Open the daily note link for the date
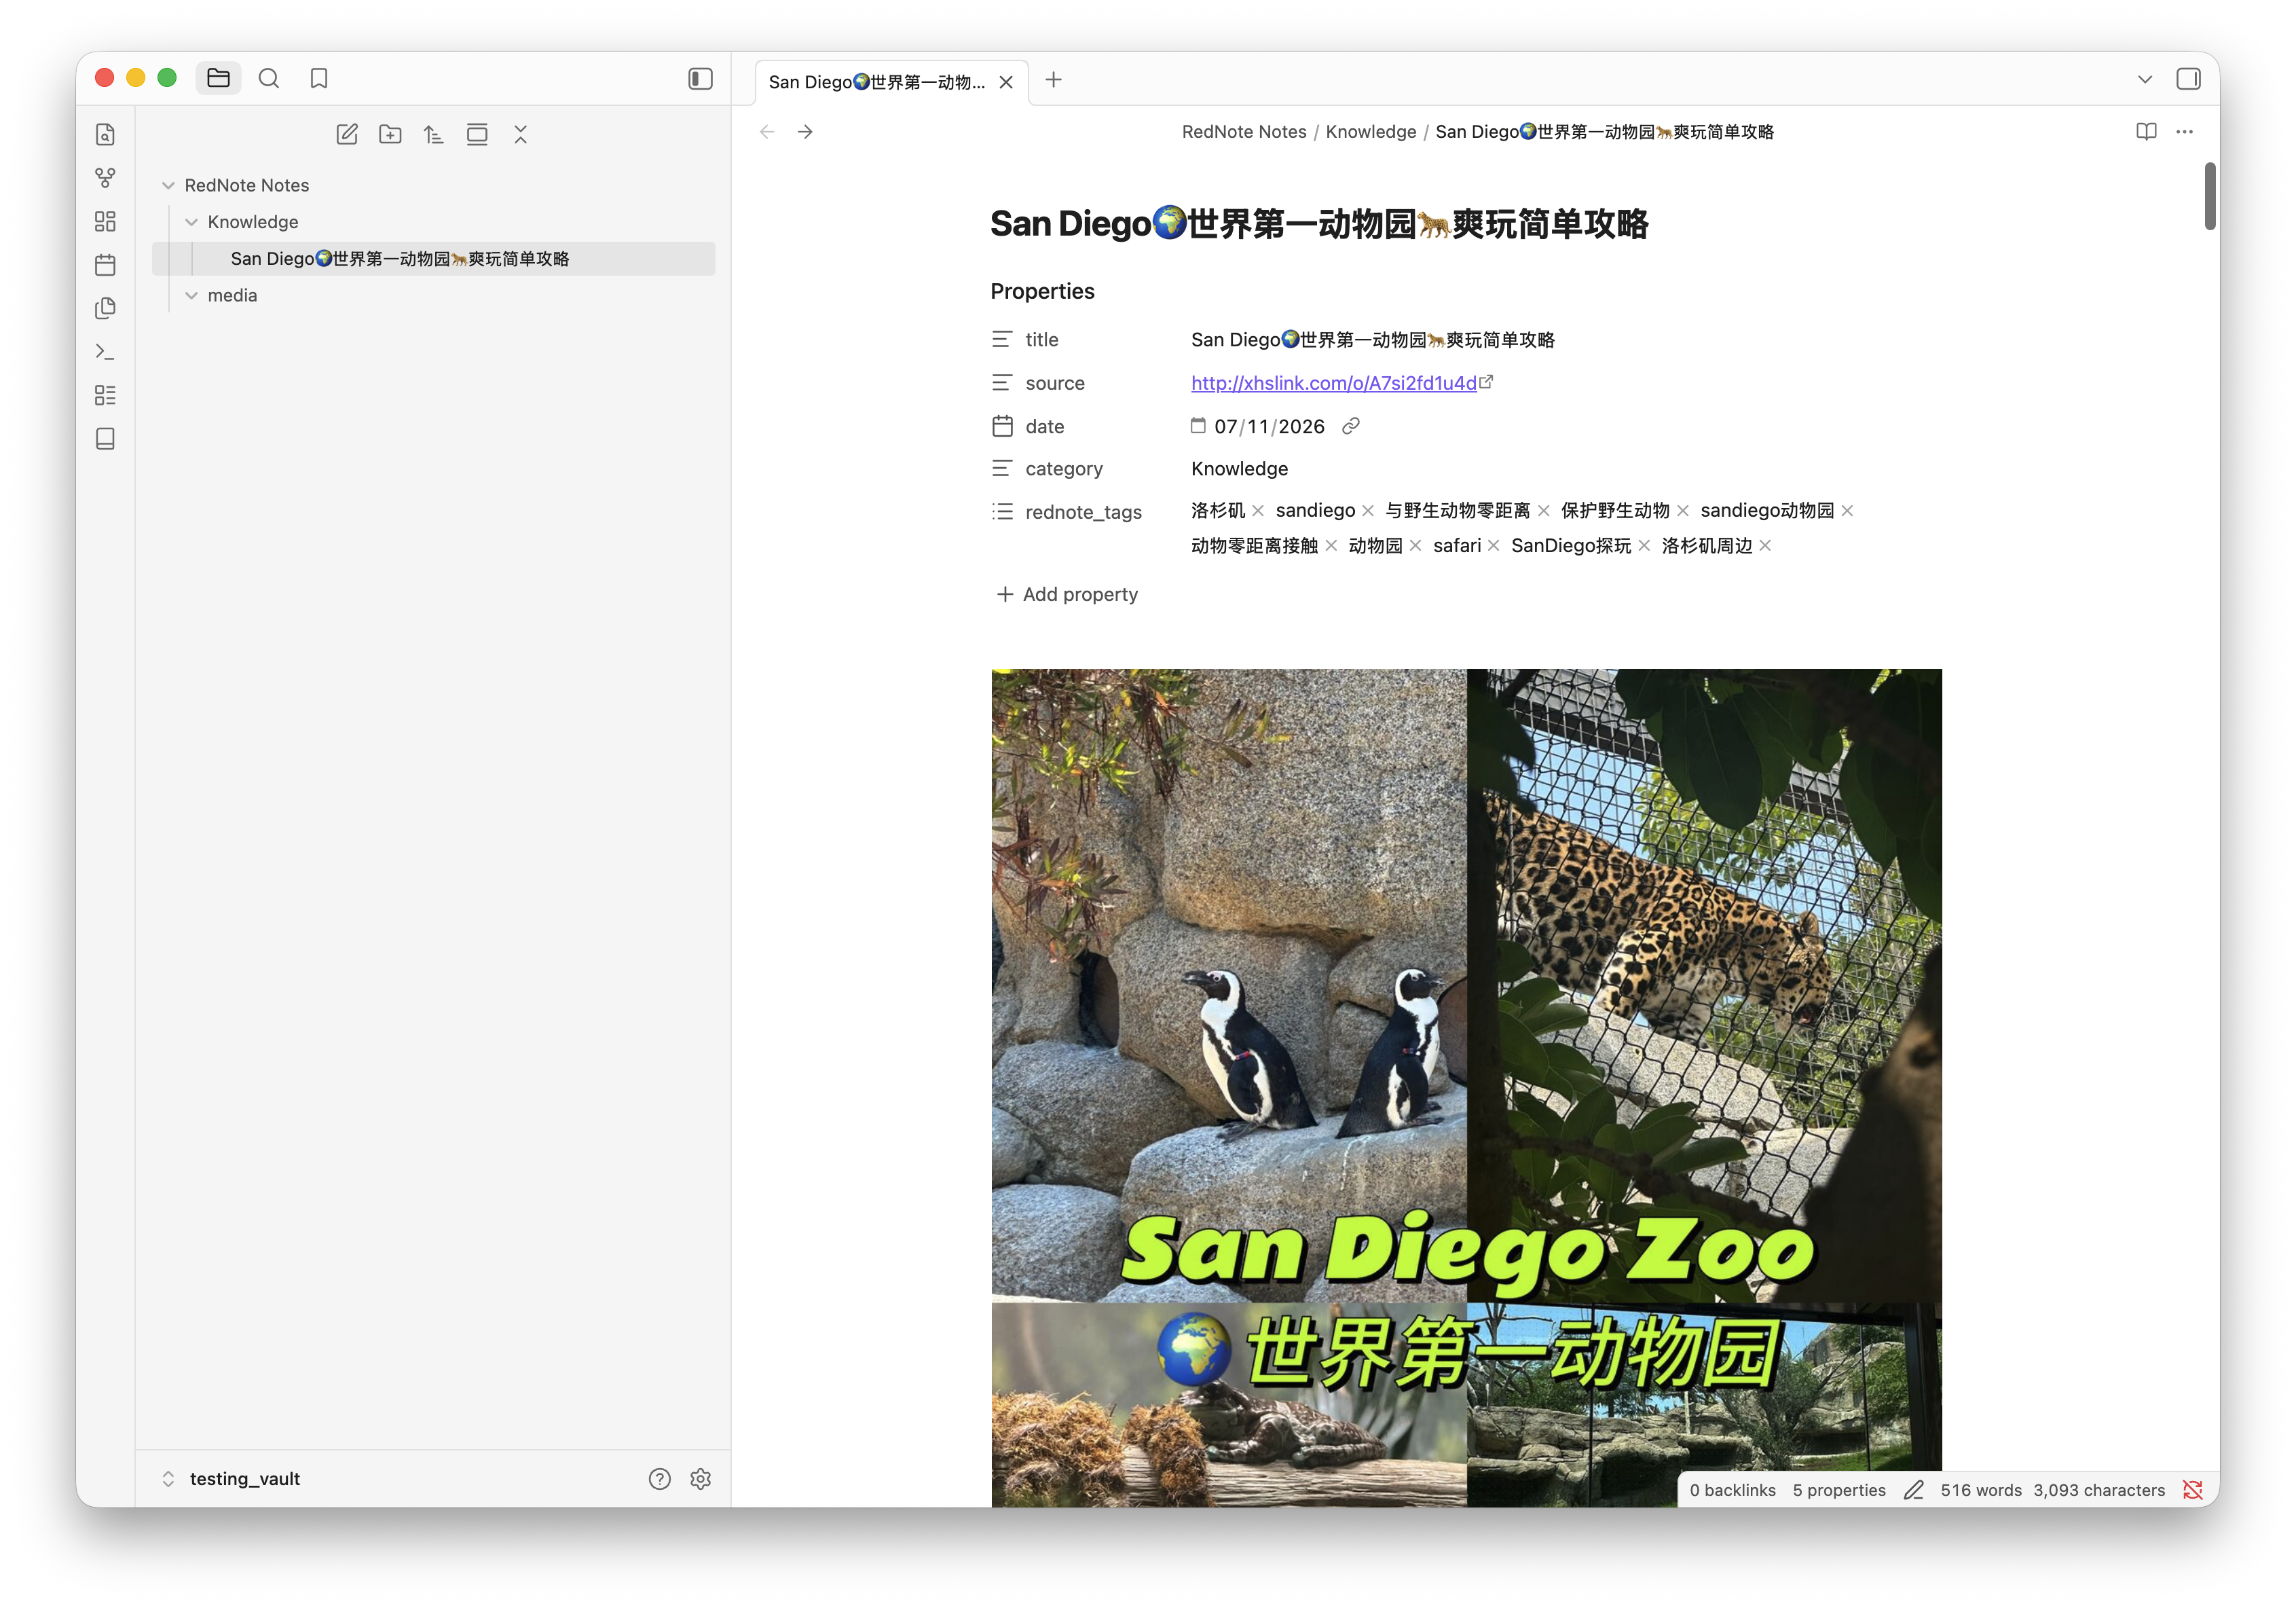 point(1350,426)
